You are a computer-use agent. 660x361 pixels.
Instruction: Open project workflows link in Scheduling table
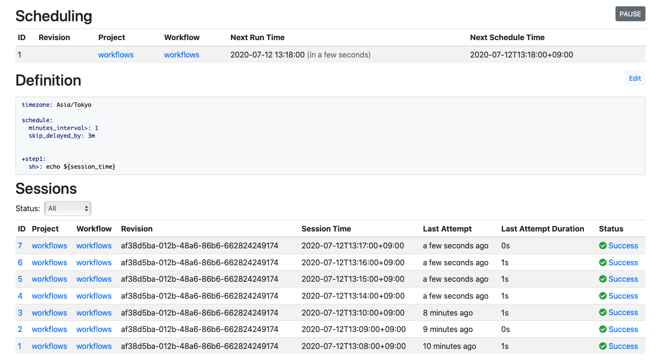[x=116, y=55]
